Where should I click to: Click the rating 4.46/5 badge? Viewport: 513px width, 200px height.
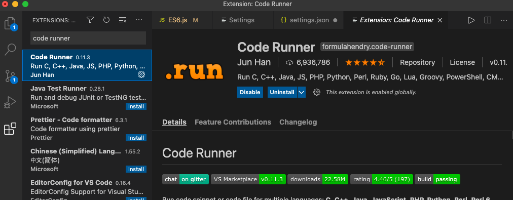(x=382, y=179)
